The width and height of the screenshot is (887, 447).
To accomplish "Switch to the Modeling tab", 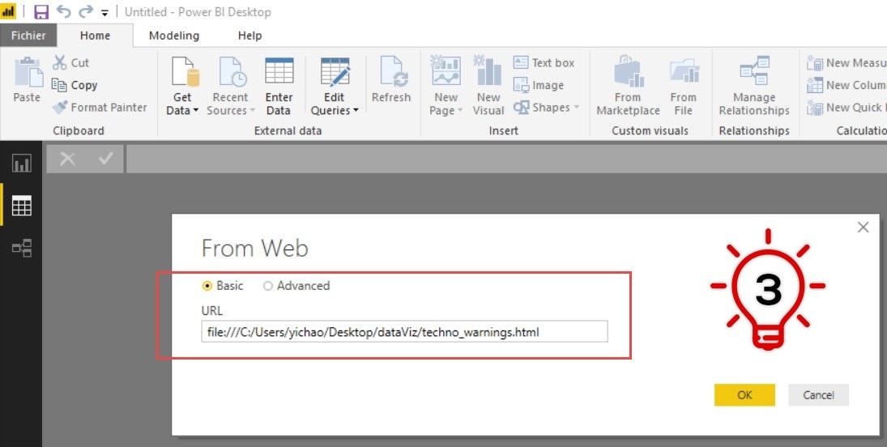I will [x=174, y=36].
